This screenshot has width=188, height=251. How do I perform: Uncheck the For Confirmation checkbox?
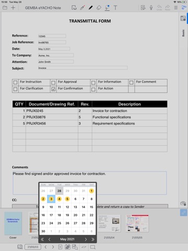click(53, 89)
